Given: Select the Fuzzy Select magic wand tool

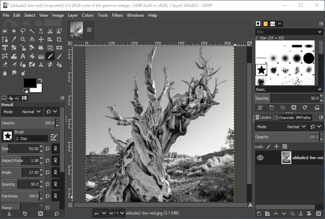Looking at the screenshot, I should [x=32, y=31].
